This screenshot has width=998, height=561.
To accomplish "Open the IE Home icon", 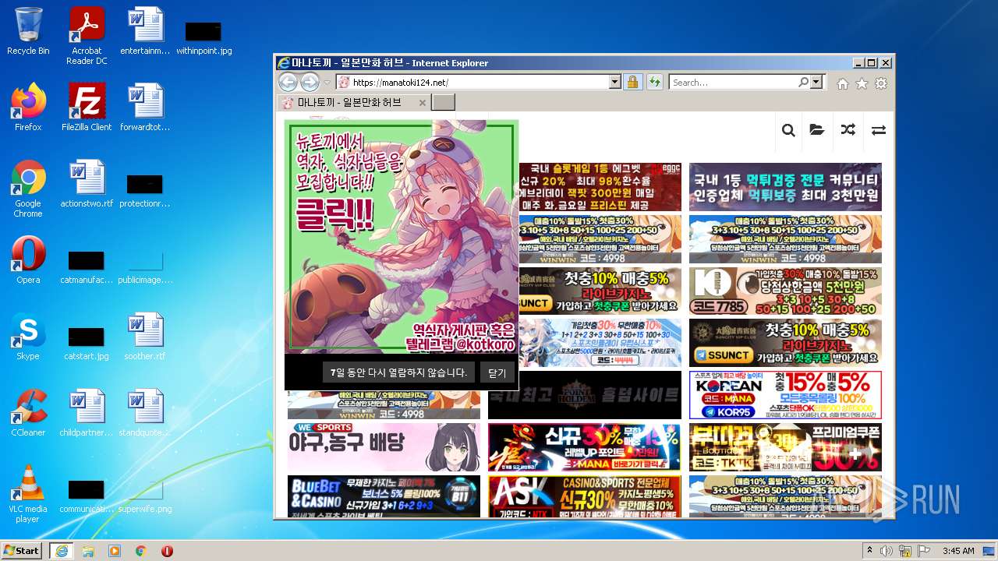I will [x=843, y=83].
